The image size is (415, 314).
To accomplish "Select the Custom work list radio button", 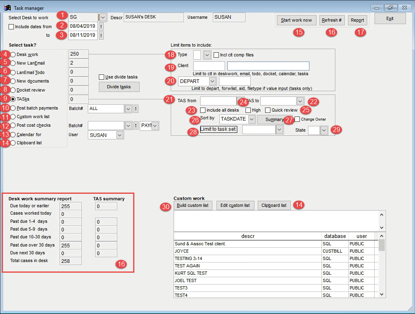I will tap(13, 117).
